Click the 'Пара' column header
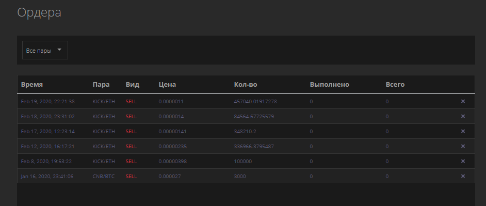Viewport: 486px width, 206px height. tap(101, 84)
